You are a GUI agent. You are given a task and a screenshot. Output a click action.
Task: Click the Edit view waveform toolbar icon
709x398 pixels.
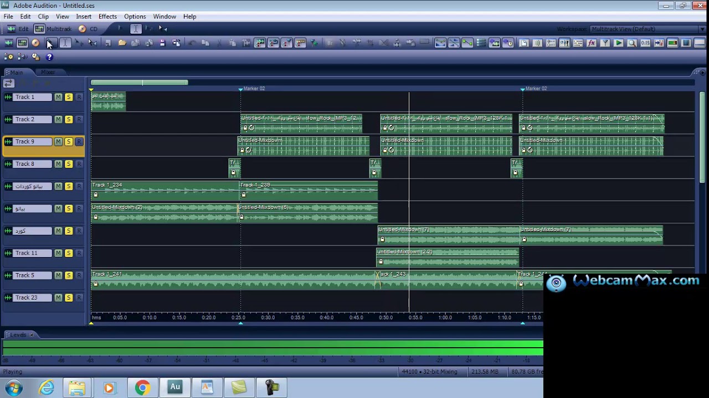[9, 43]
